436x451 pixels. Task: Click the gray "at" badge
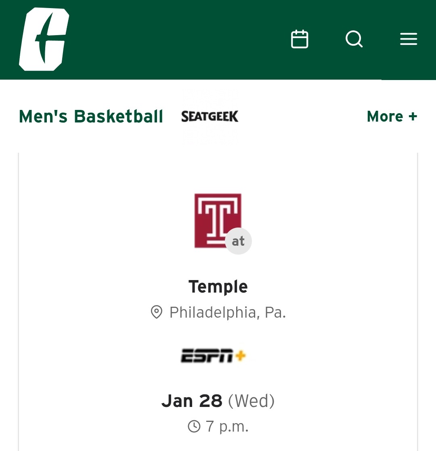(x=238, y=241)
